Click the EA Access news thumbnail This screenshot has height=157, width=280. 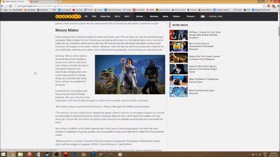tap(178, 92)
